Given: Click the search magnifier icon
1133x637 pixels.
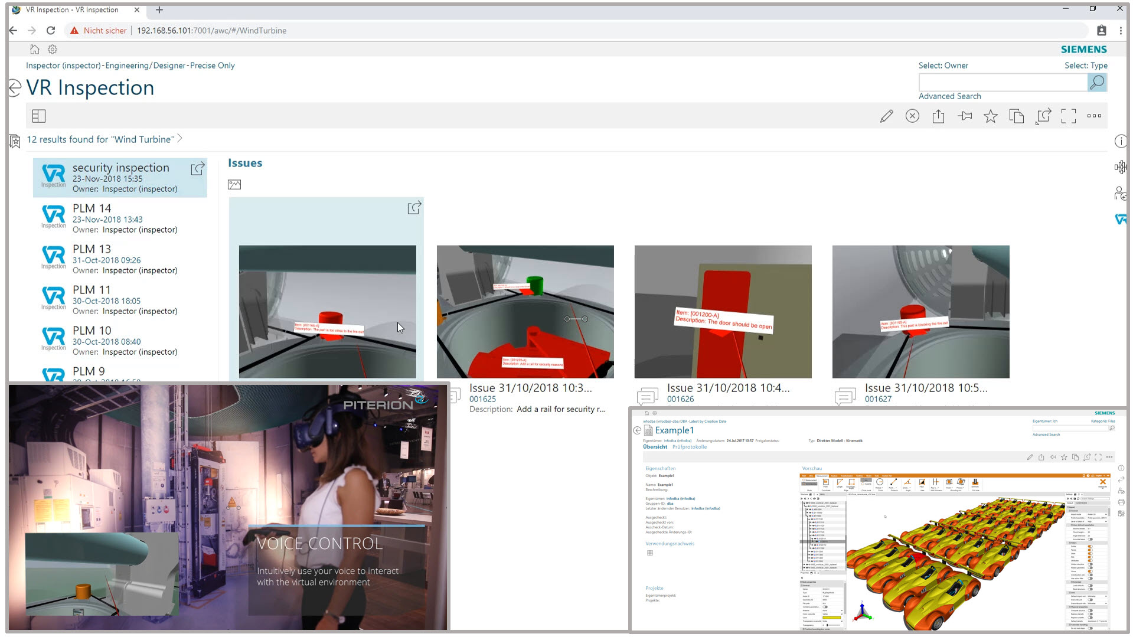Looking at the screenshot, I should coord(1096,83).
